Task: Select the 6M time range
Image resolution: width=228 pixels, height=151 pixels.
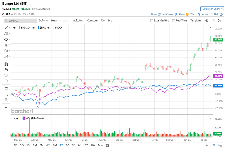Action: click(48, 145)
